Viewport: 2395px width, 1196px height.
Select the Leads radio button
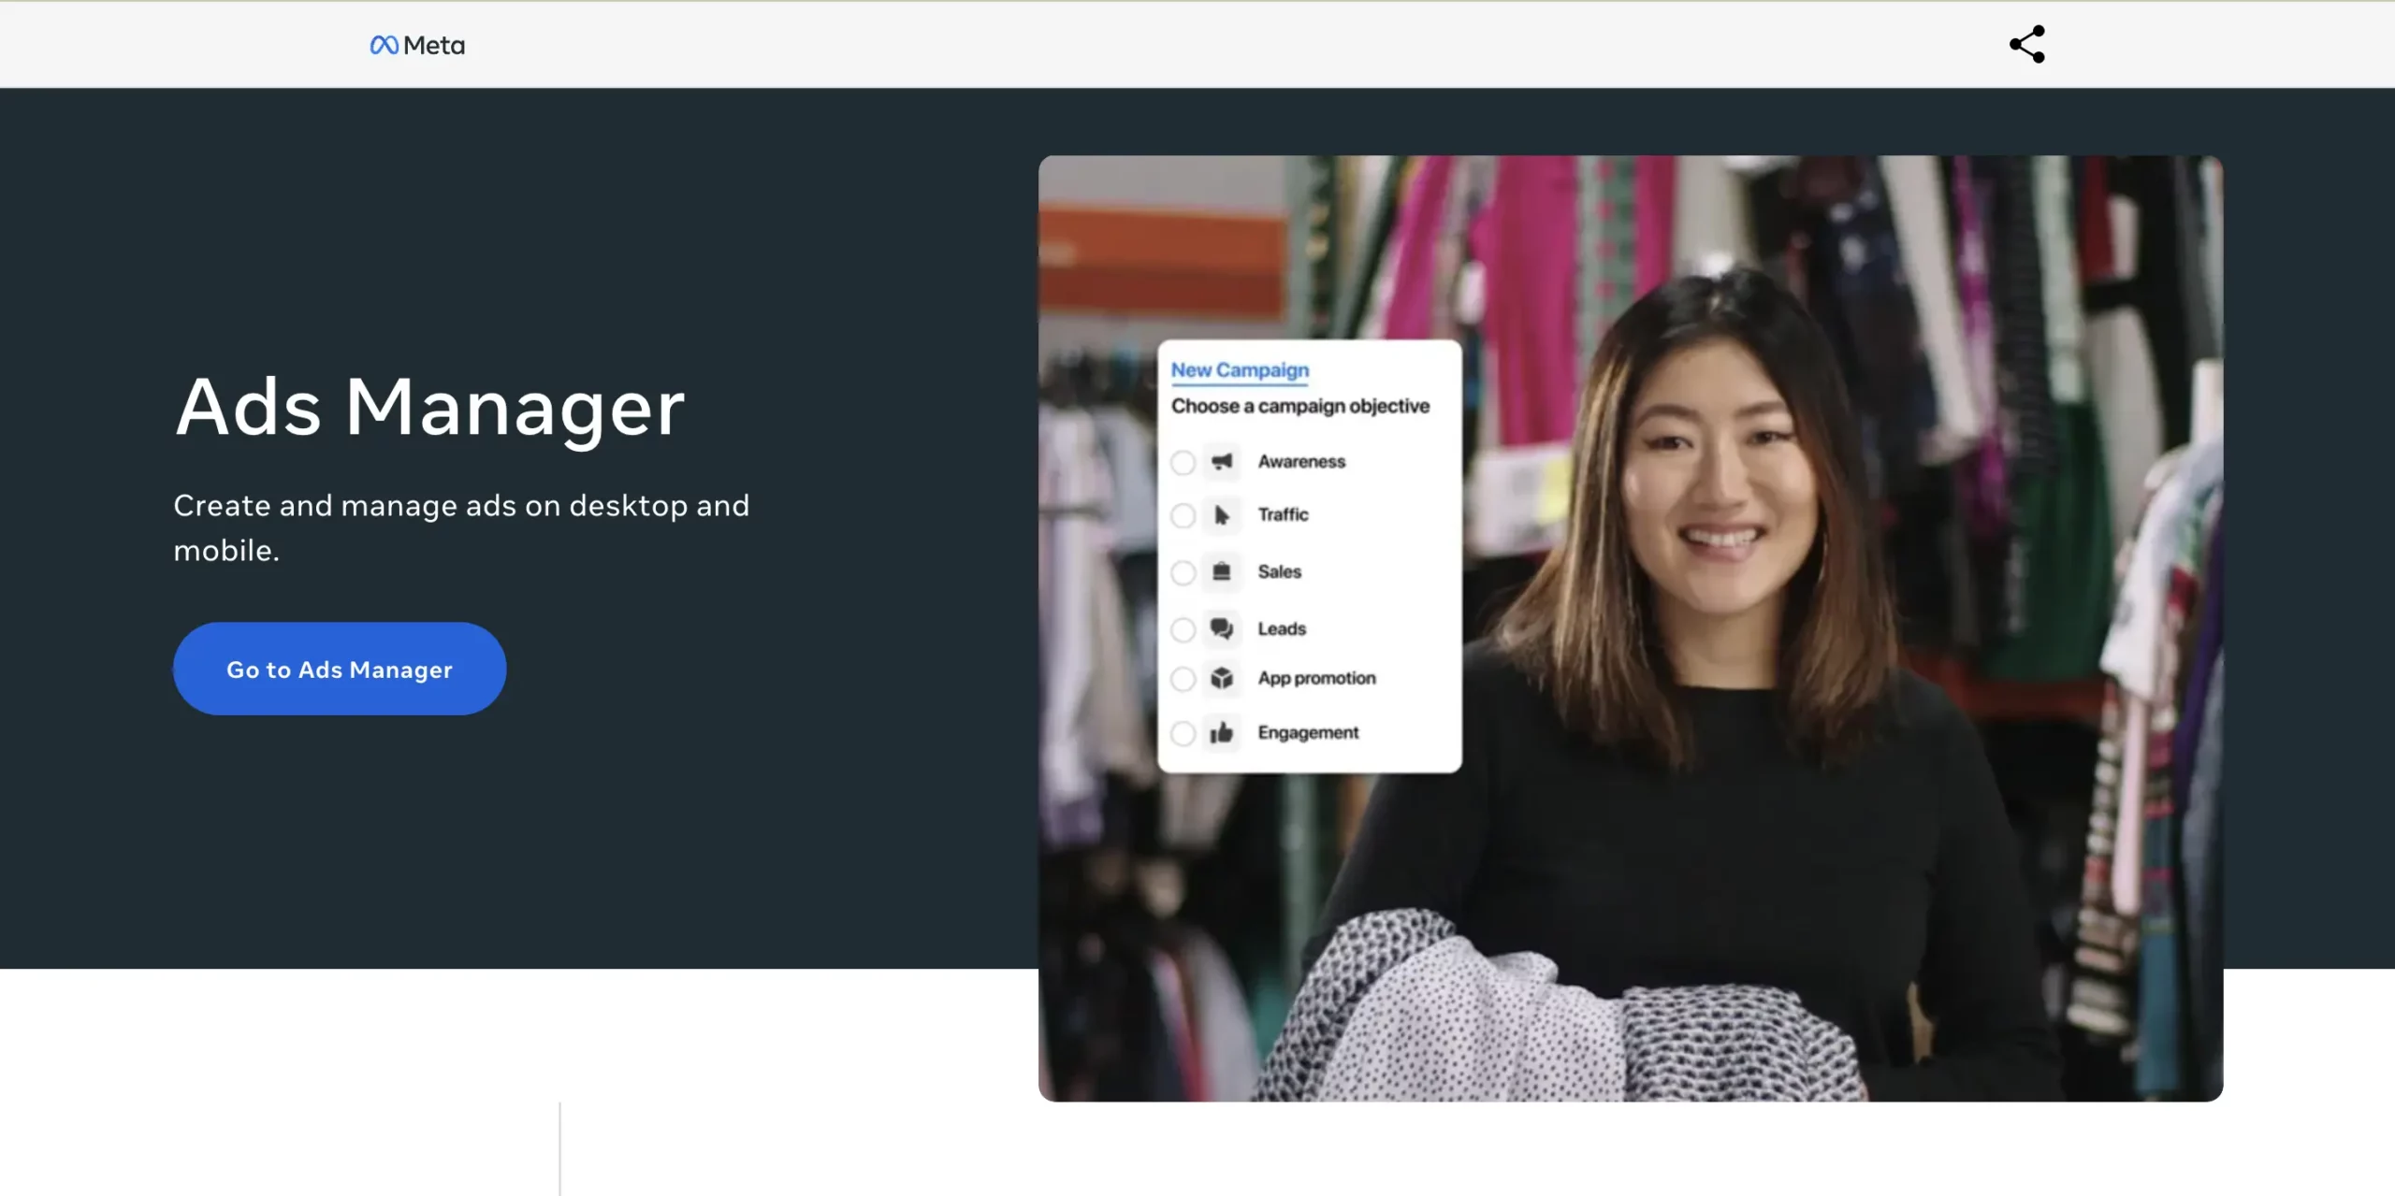pyautogui.click(x=1183, y=629)
